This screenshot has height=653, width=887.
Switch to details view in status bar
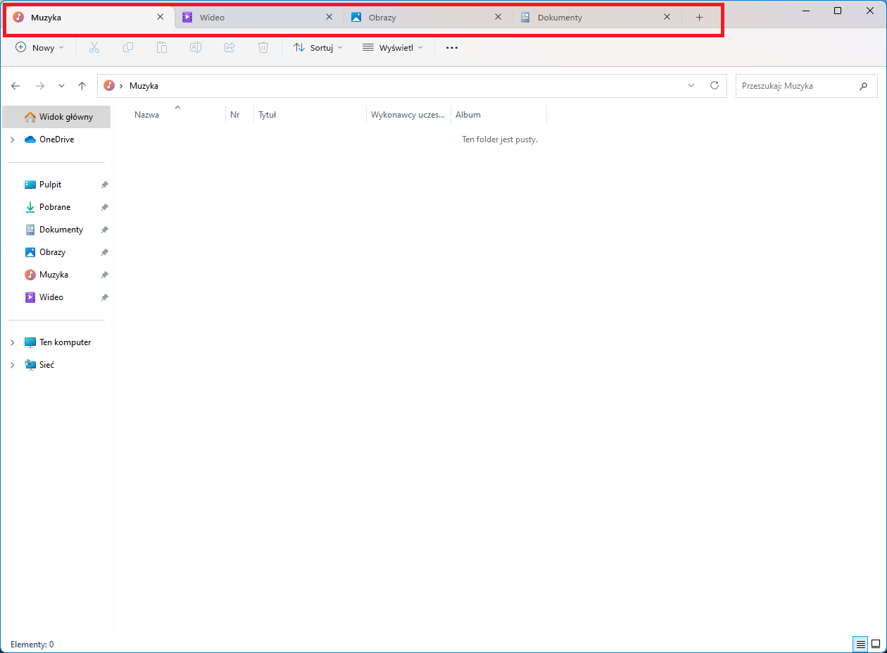click(860, 644)
